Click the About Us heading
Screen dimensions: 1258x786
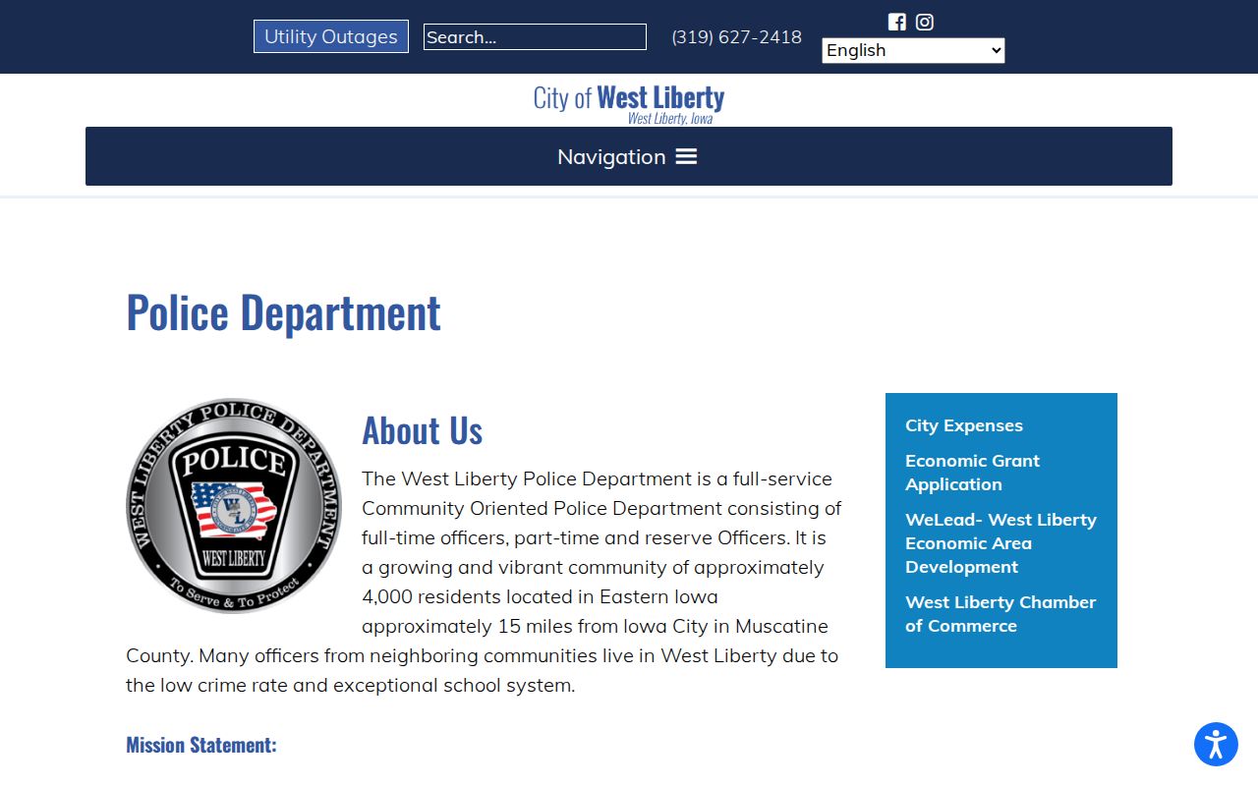(x=422, y=430)
